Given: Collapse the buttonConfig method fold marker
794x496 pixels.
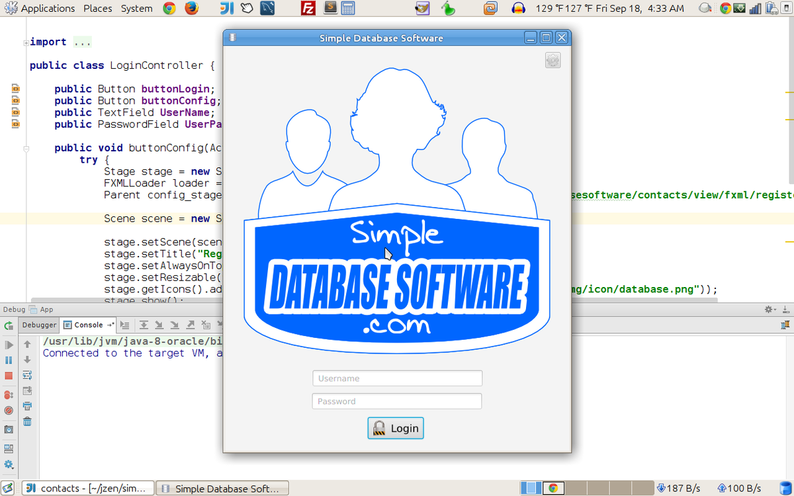Looking at the screenshot, I should point(26,148).
